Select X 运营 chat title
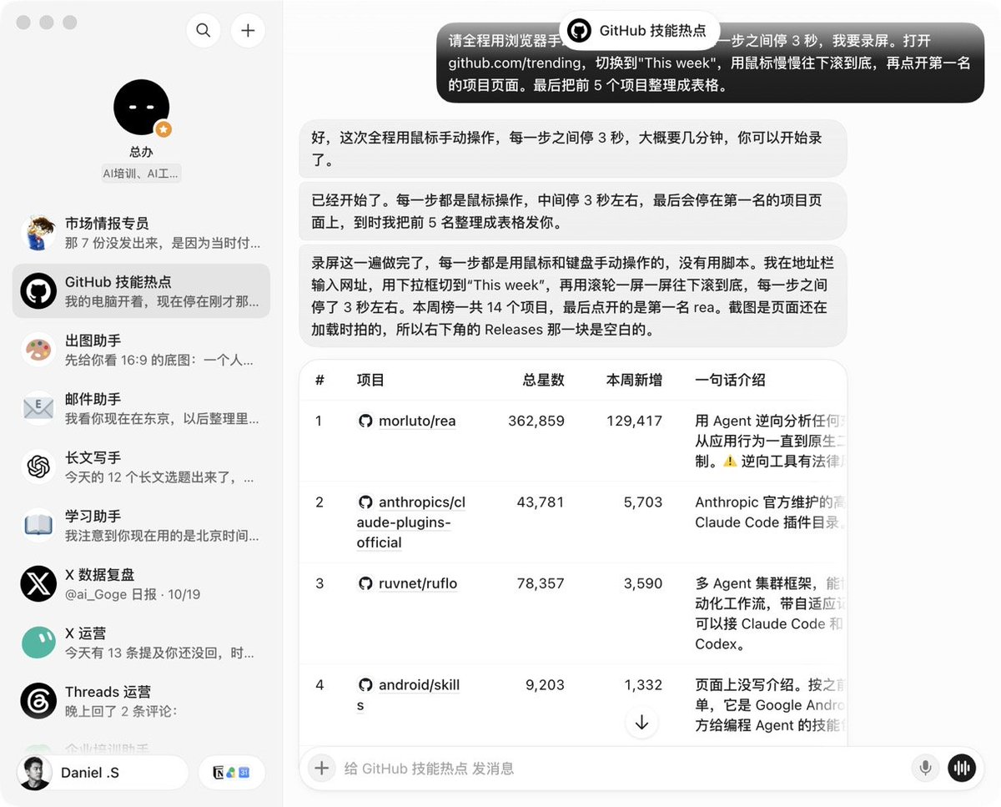 [x=86, y=633]
